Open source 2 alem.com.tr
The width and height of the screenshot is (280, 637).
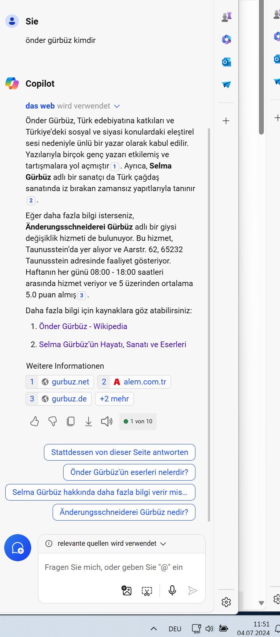(x=134, y=382)
